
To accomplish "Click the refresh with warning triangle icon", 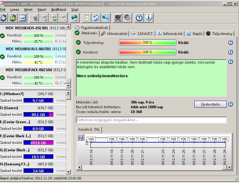I will pos(13,18).
